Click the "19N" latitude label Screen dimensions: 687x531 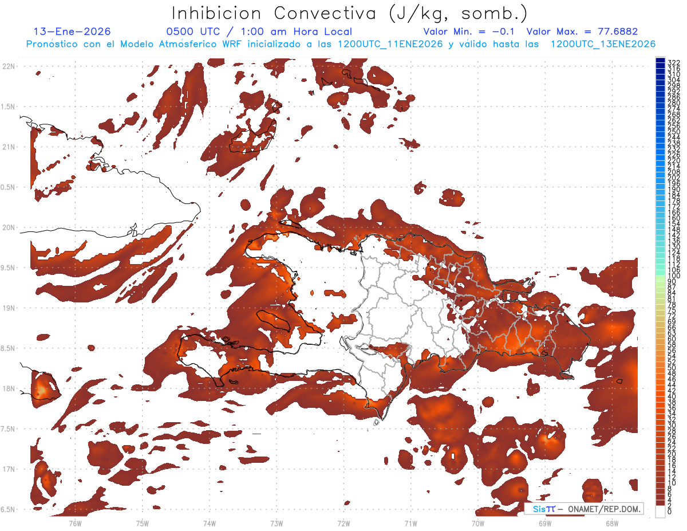click(9, 308)
